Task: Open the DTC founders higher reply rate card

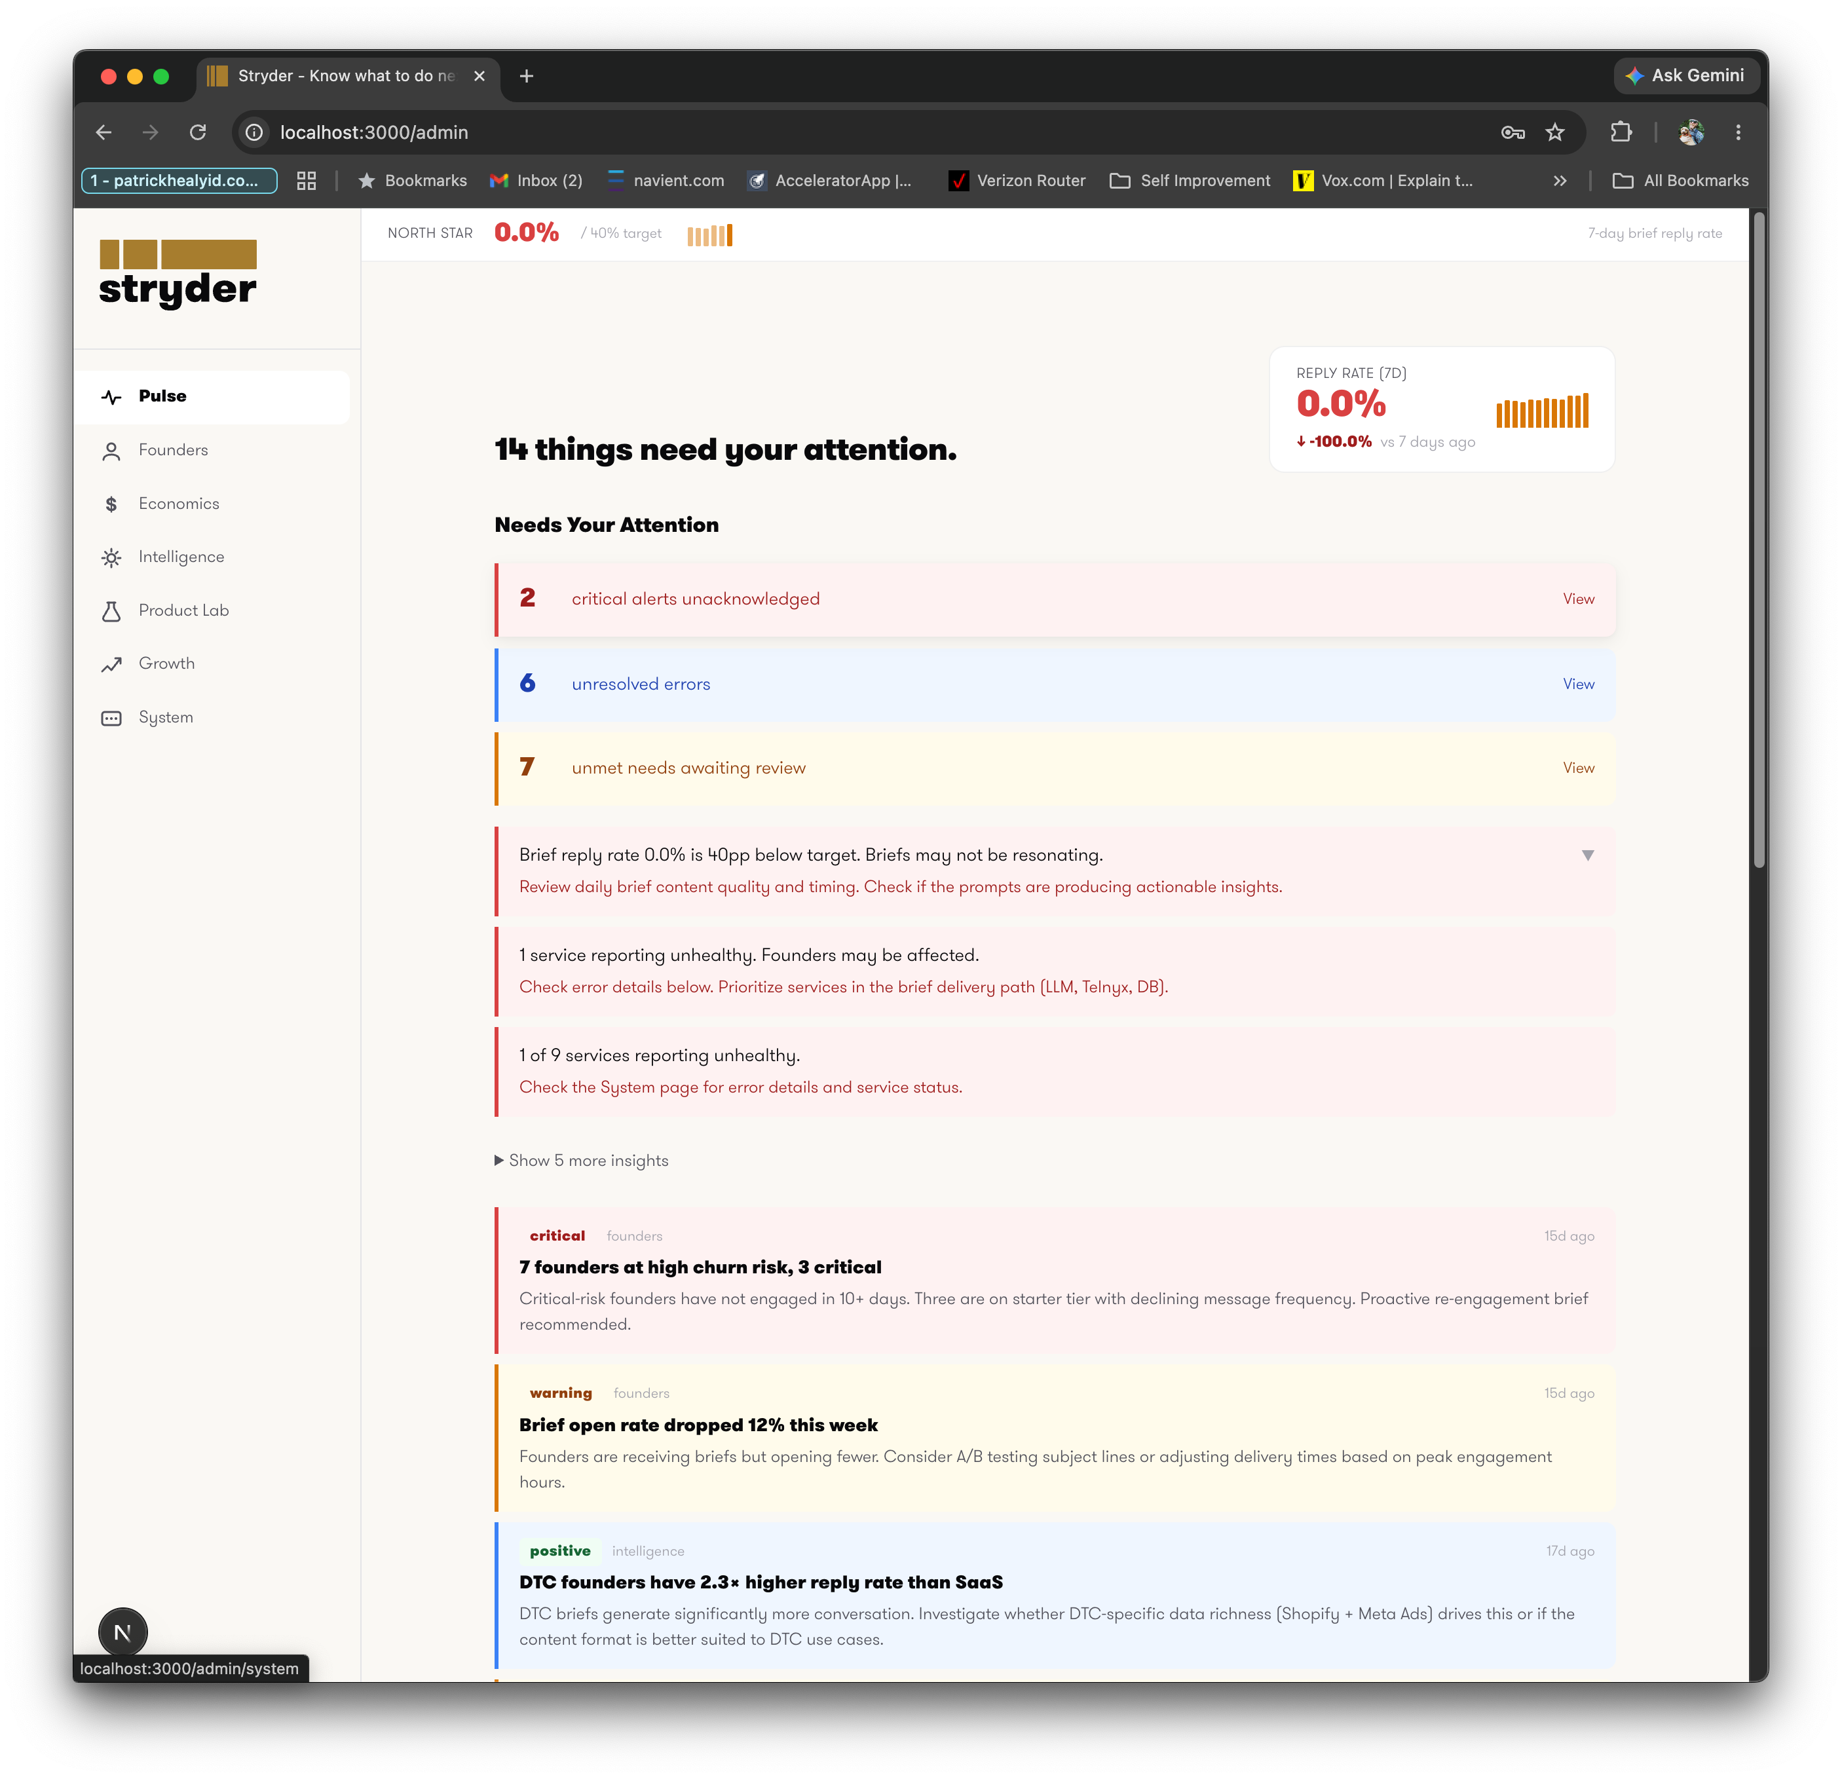Action: tap(1055, 1596)
